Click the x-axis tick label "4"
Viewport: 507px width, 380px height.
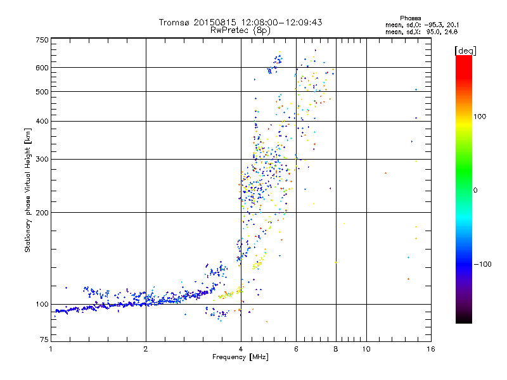(x=241, y=349)
